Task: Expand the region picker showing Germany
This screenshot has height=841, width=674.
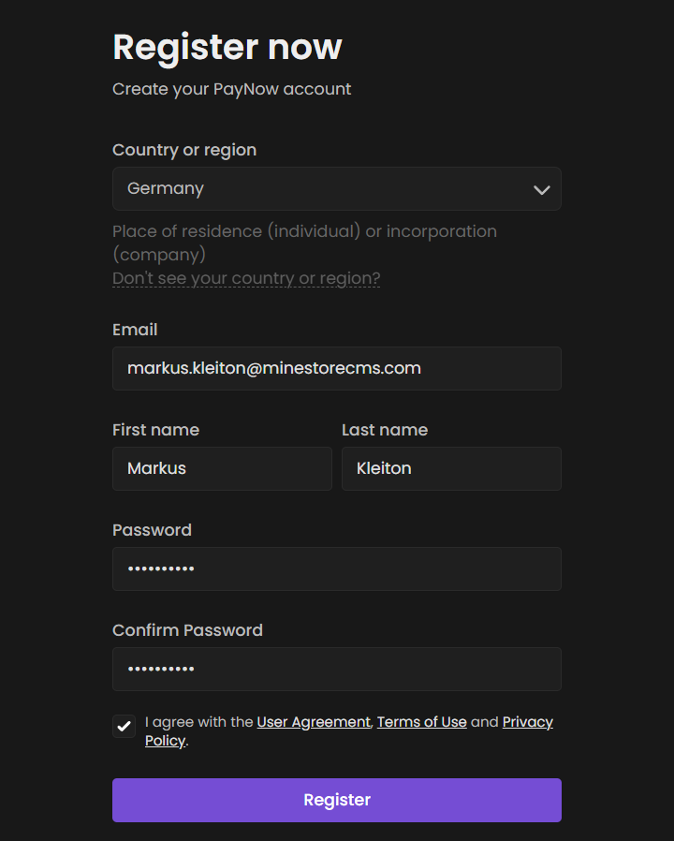Action: 337,188
